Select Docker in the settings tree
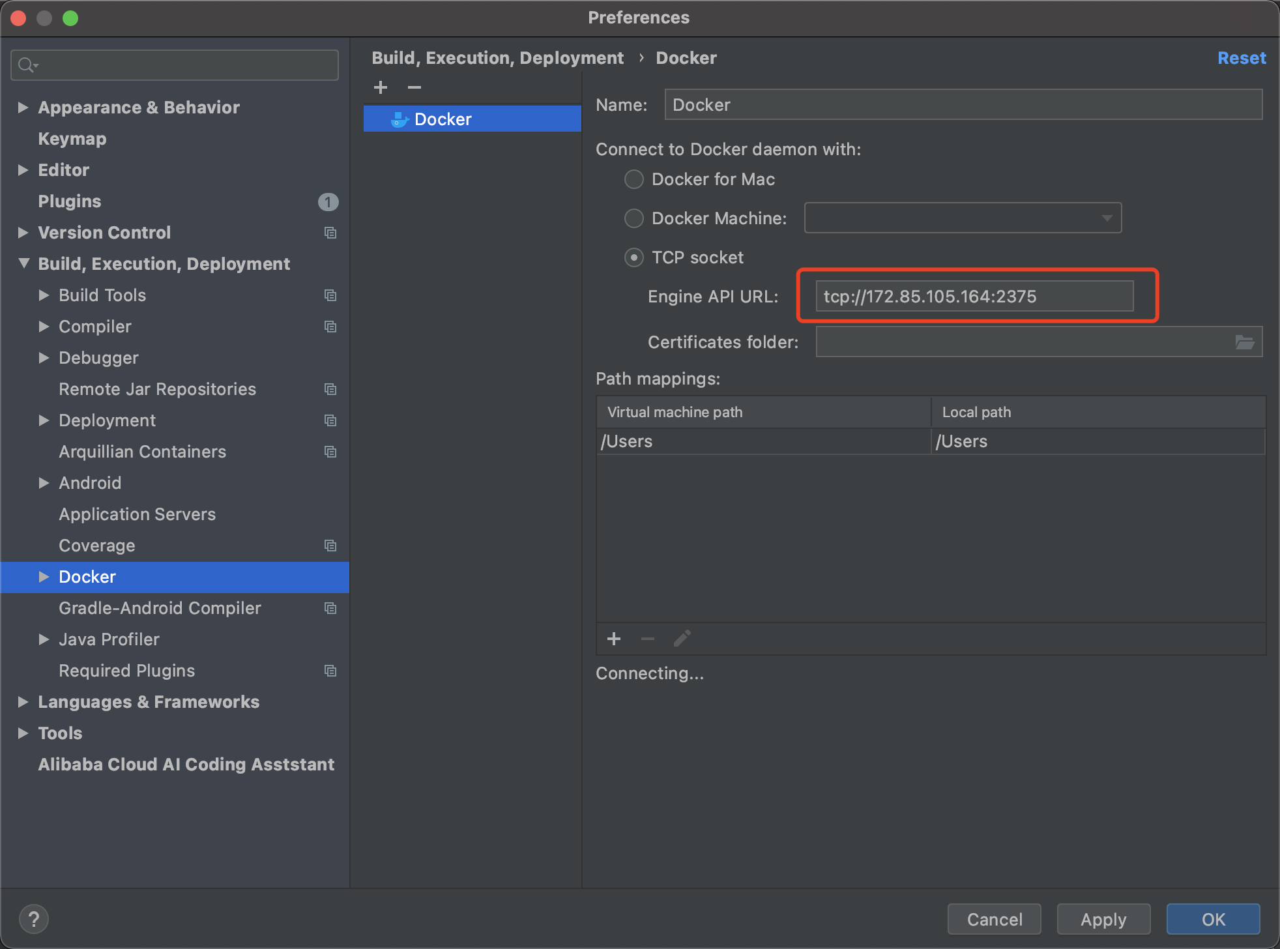This screenshot has height=949, width=1280. (x=87, y=577)
